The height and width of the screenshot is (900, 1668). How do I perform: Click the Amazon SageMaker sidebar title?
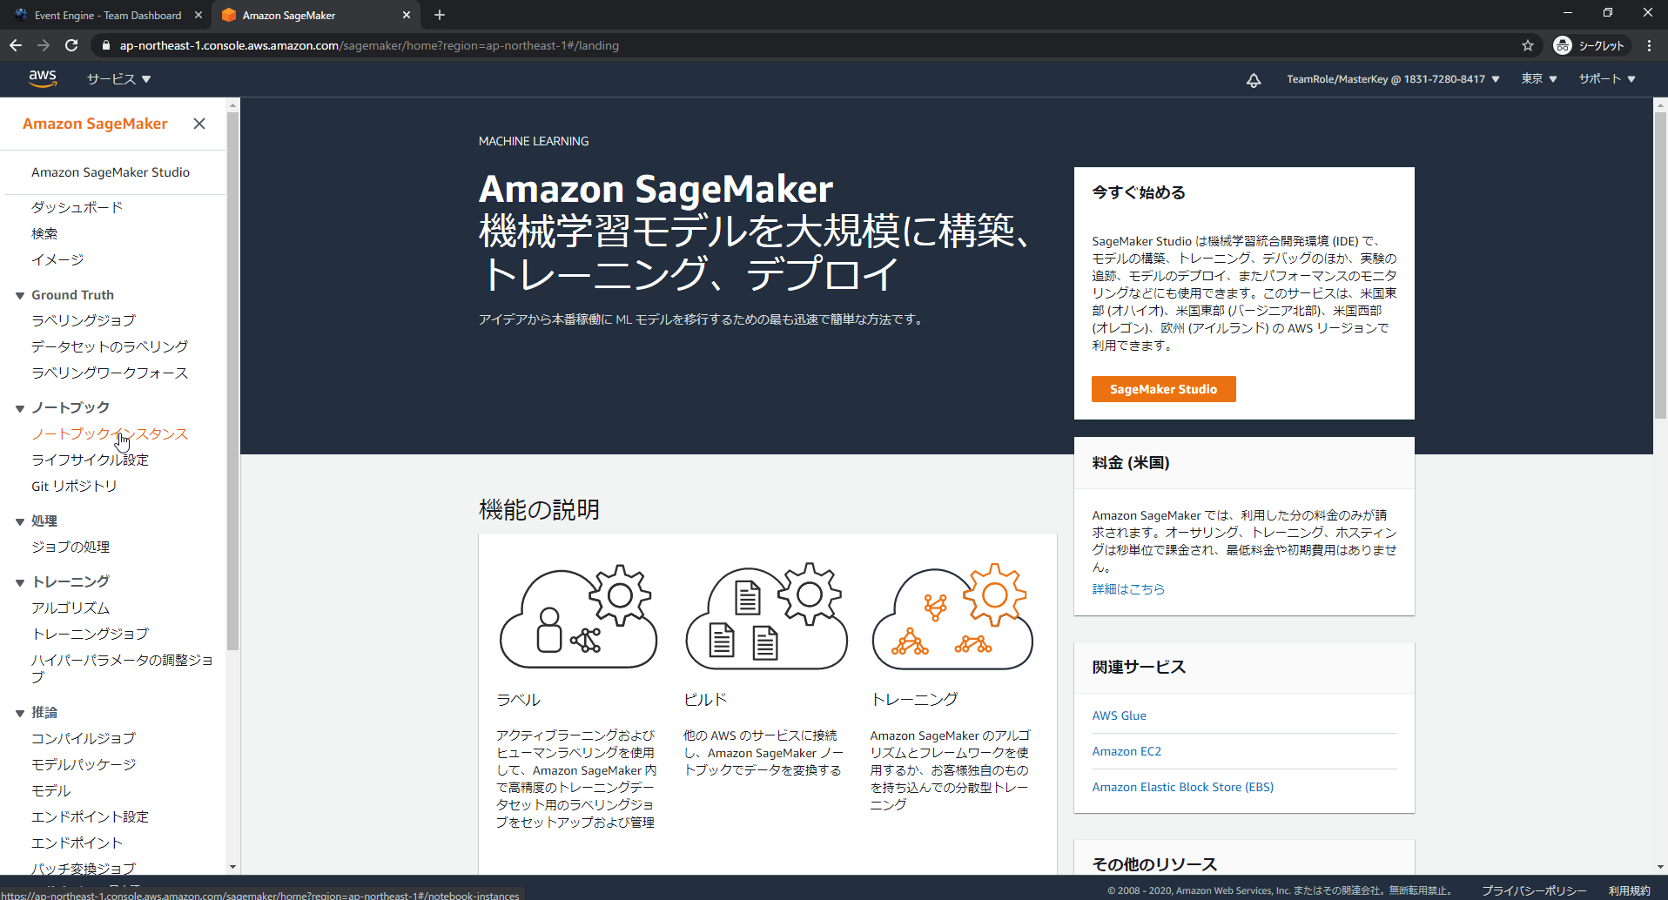95,124
